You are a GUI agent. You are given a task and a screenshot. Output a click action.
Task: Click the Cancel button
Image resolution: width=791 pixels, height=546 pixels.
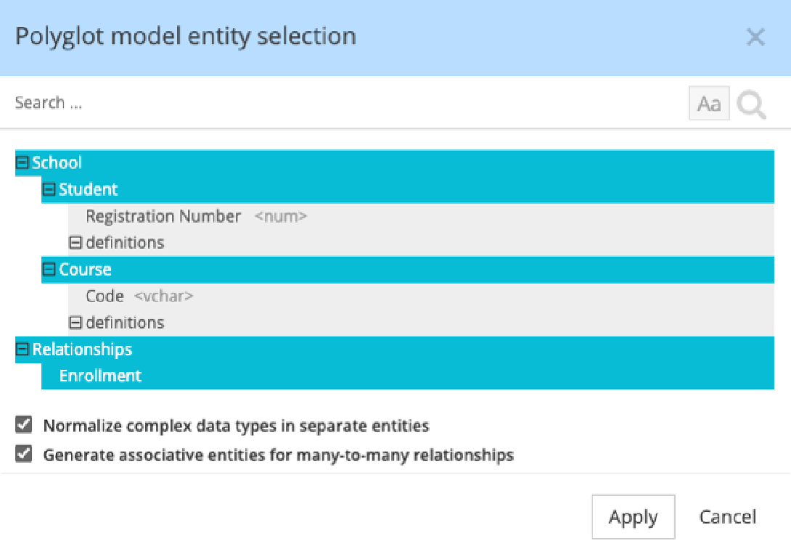coord(727,516)
